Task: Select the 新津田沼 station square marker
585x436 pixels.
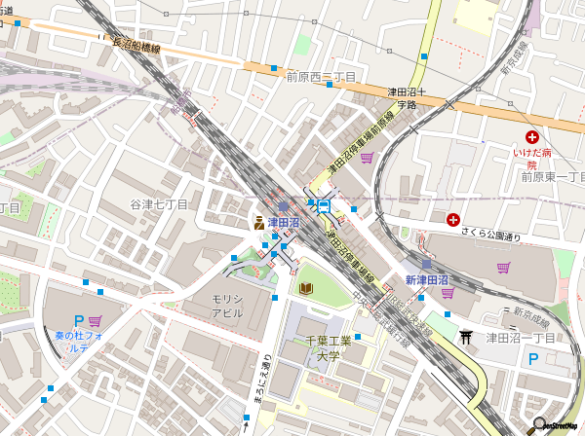Action: [426, 264]
